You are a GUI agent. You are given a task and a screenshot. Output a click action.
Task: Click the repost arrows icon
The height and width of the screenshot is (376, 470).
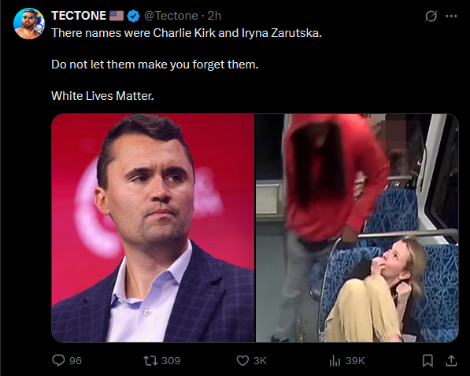[x=150, y=360]
